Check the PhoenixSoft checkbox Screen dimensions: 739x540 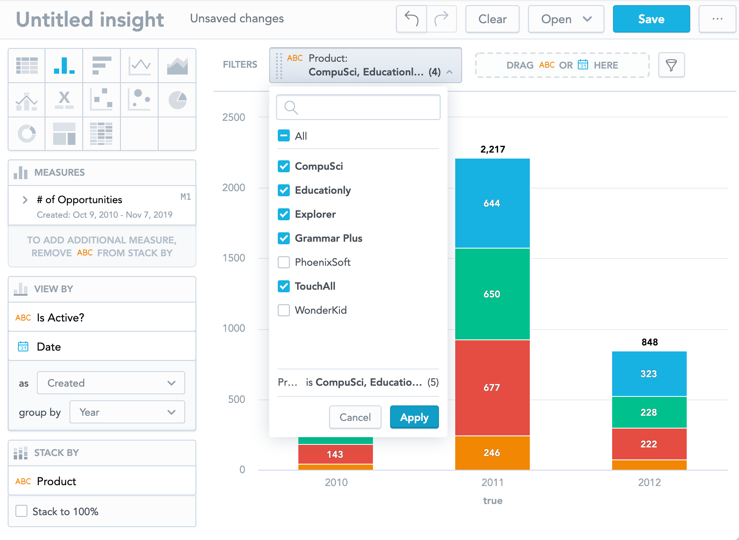(284, 262)
